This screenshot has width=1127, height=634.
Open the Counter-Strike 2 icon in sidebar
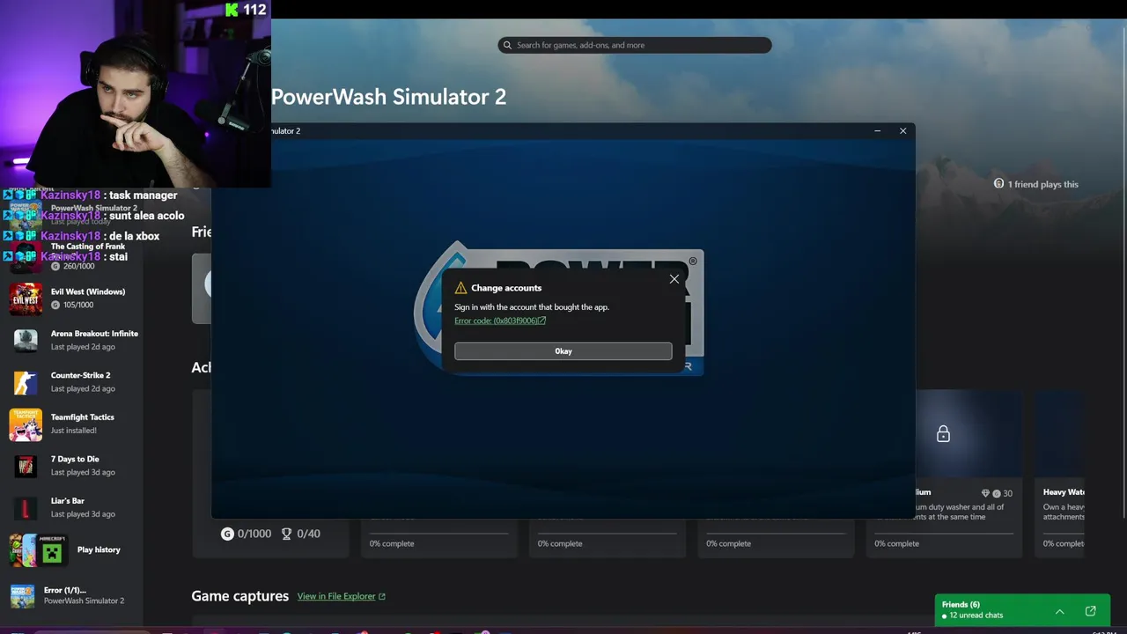point(26,382)
